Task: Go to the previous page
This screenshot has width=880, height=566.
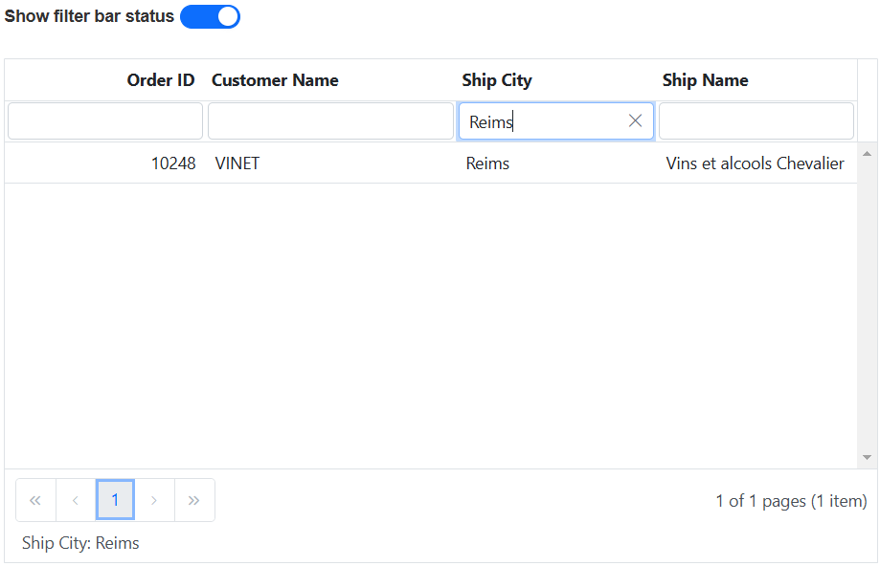Action: click(x=76, y=500)
